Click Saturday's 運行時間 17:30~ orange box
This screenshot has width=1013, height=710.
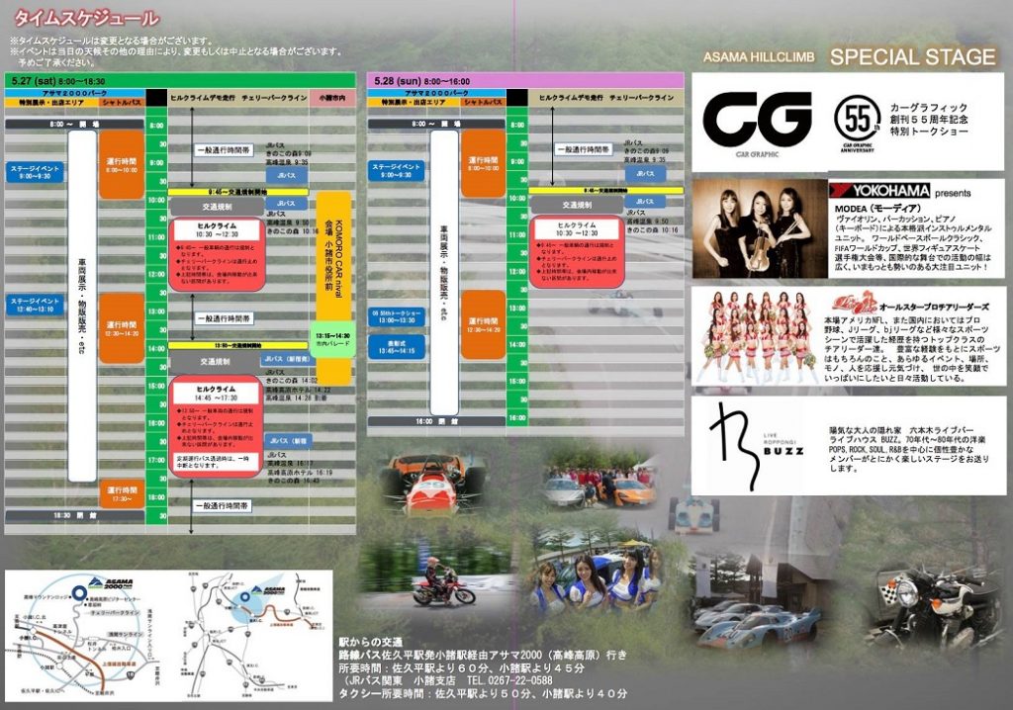coord(122,494)
